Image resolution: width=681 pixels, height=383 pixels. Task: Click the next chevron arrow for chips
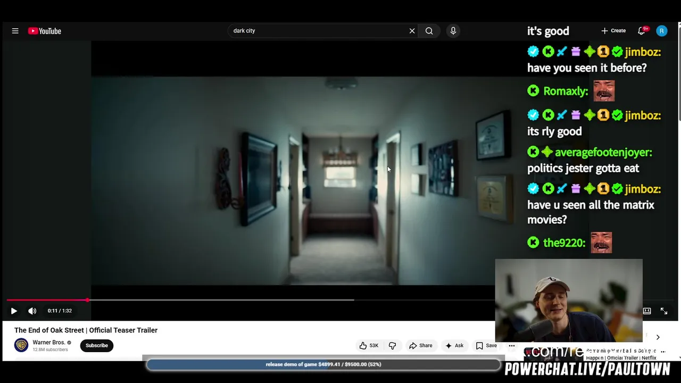pos(658,337)
